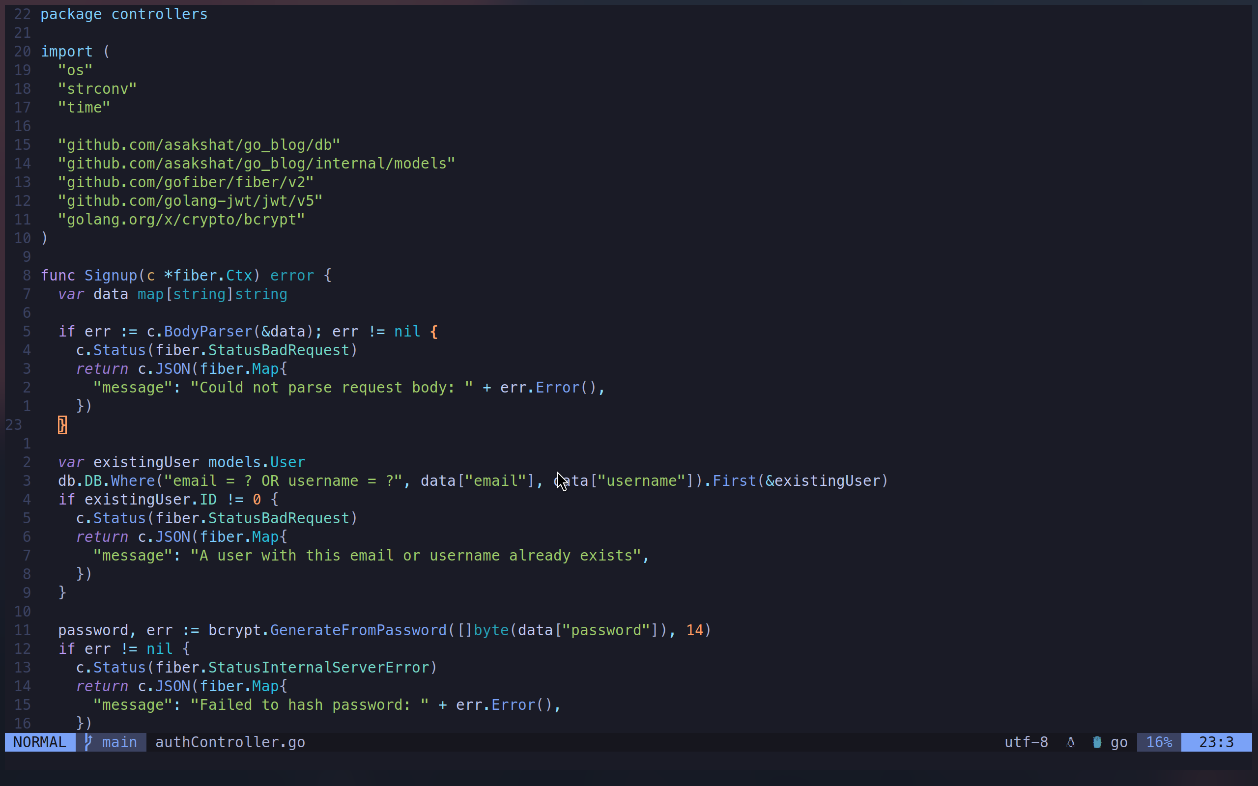This screenshot has height=786, width=1258.
Task: Click the gofiber/fiber/v2 import path
Action: (x=186, y=182)
